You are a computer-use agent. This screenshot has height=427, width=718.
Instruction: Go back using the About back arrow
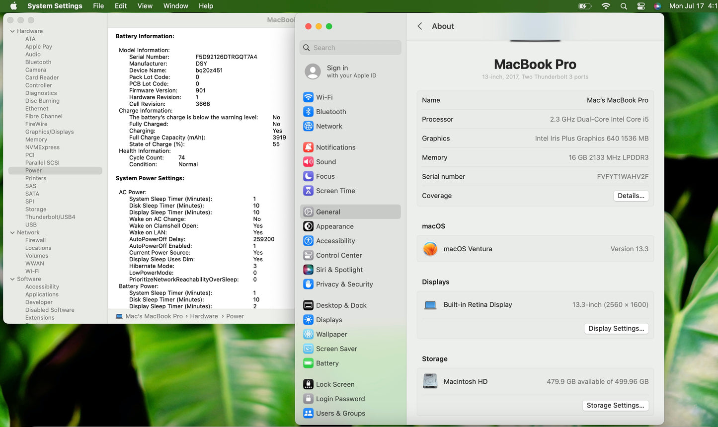420,26
